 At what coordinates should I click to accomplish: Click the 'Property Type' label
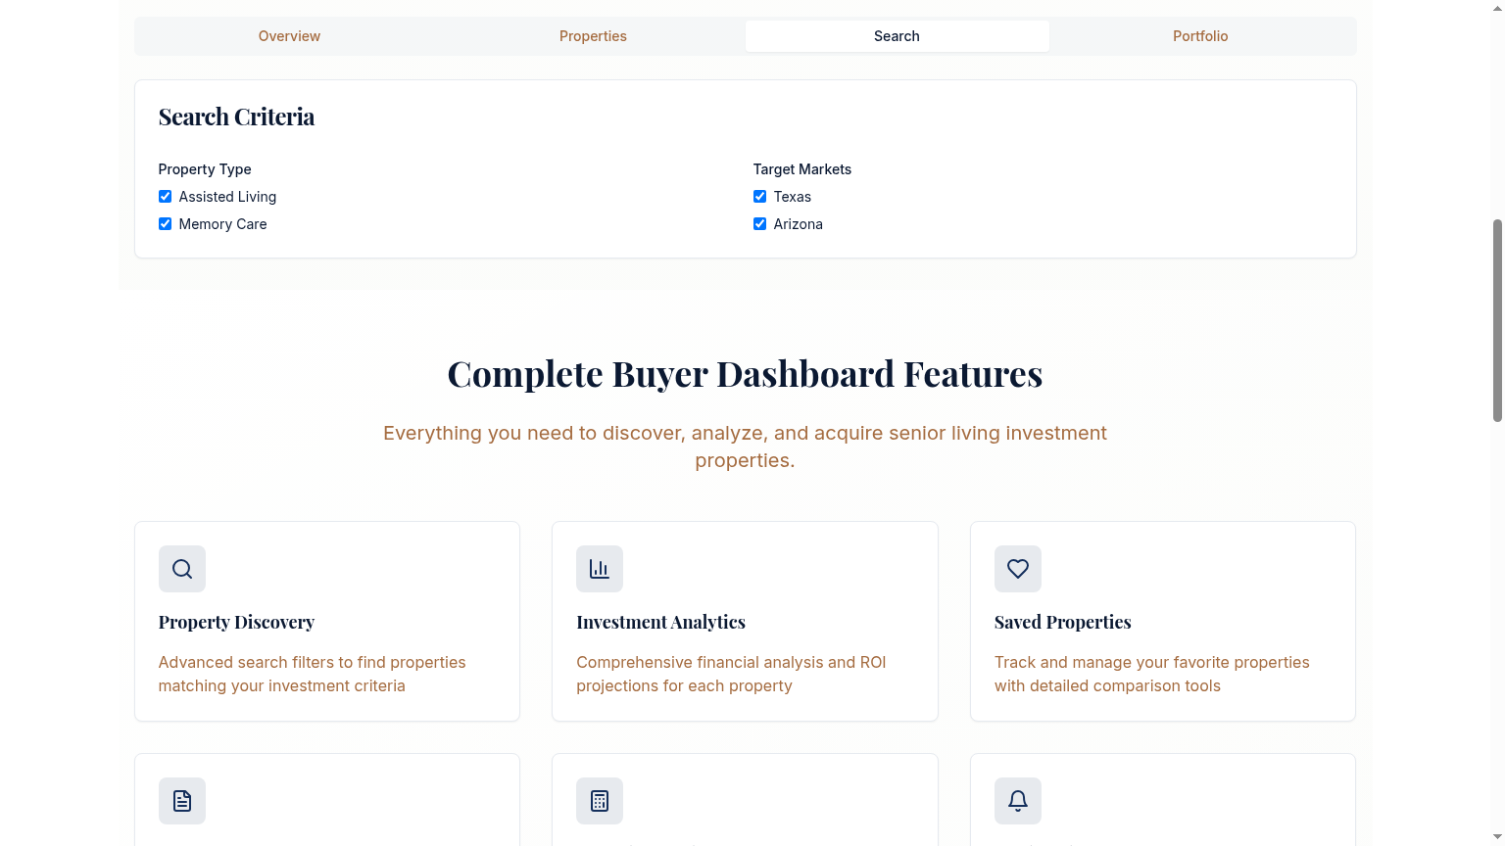tap(205, 169)
